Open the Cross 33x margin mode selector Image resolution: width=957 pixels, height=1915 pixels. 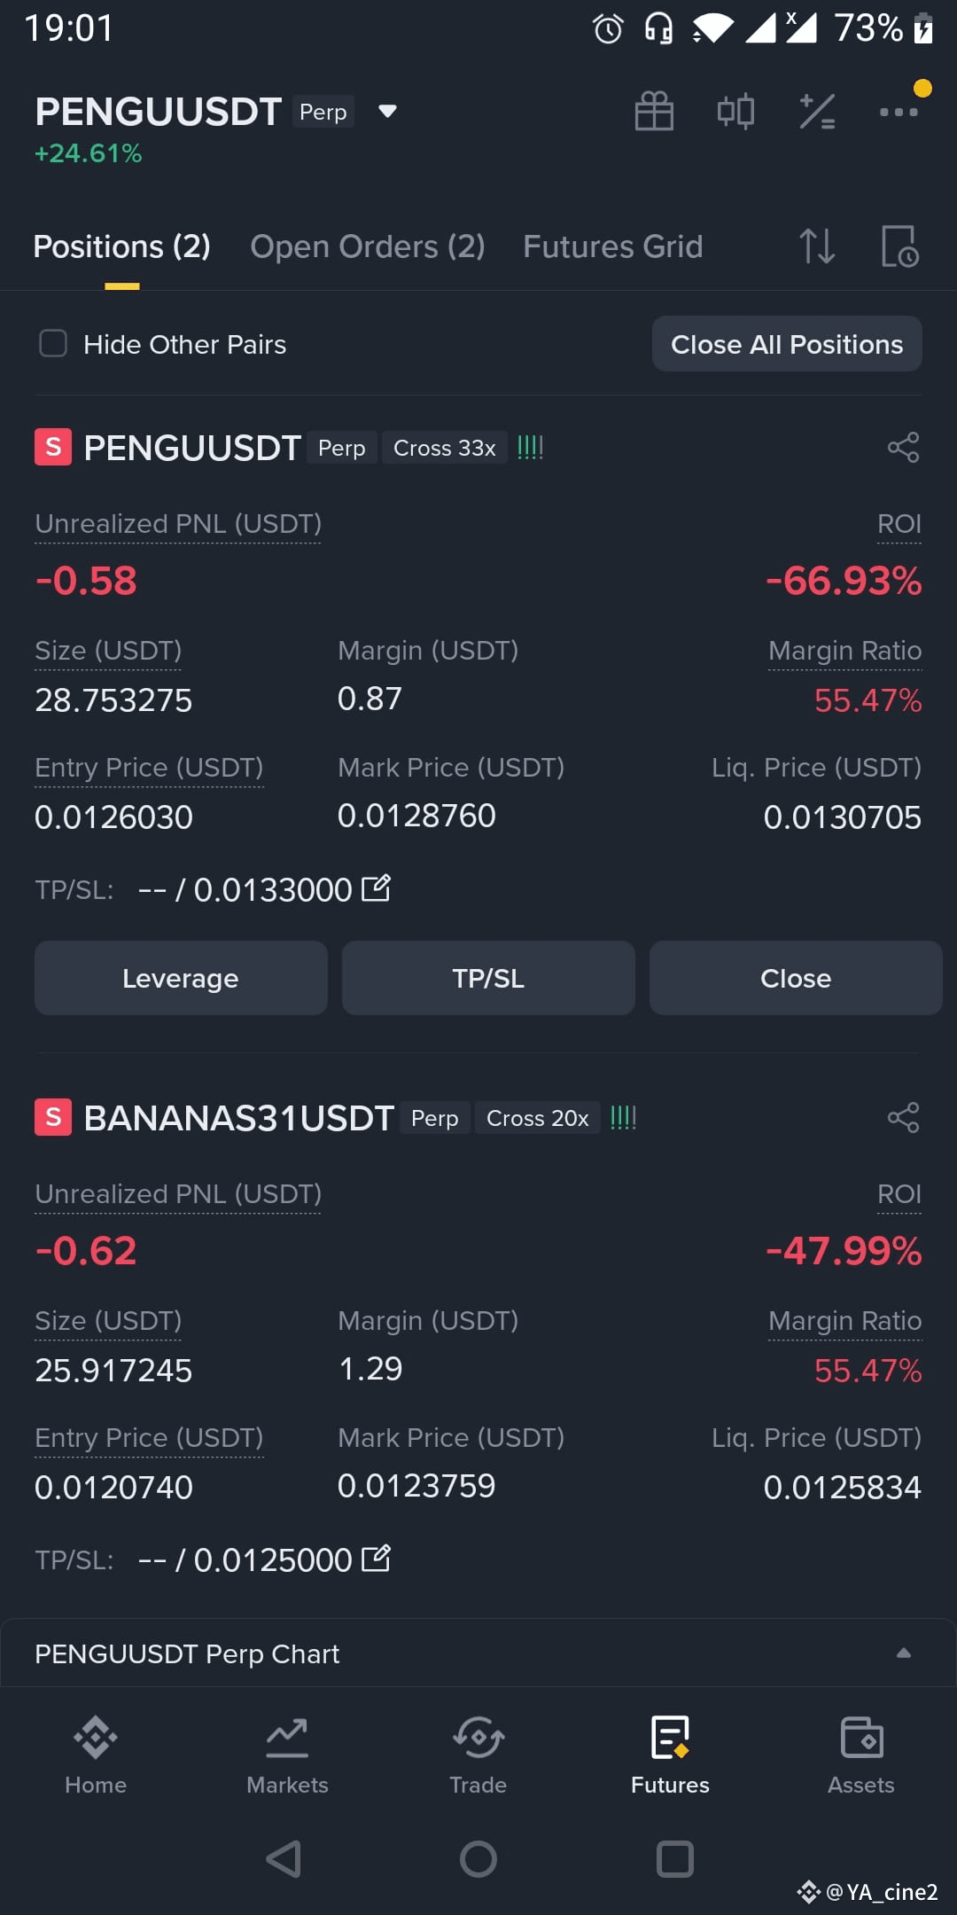pyautogui.click(x=444, y=448)
